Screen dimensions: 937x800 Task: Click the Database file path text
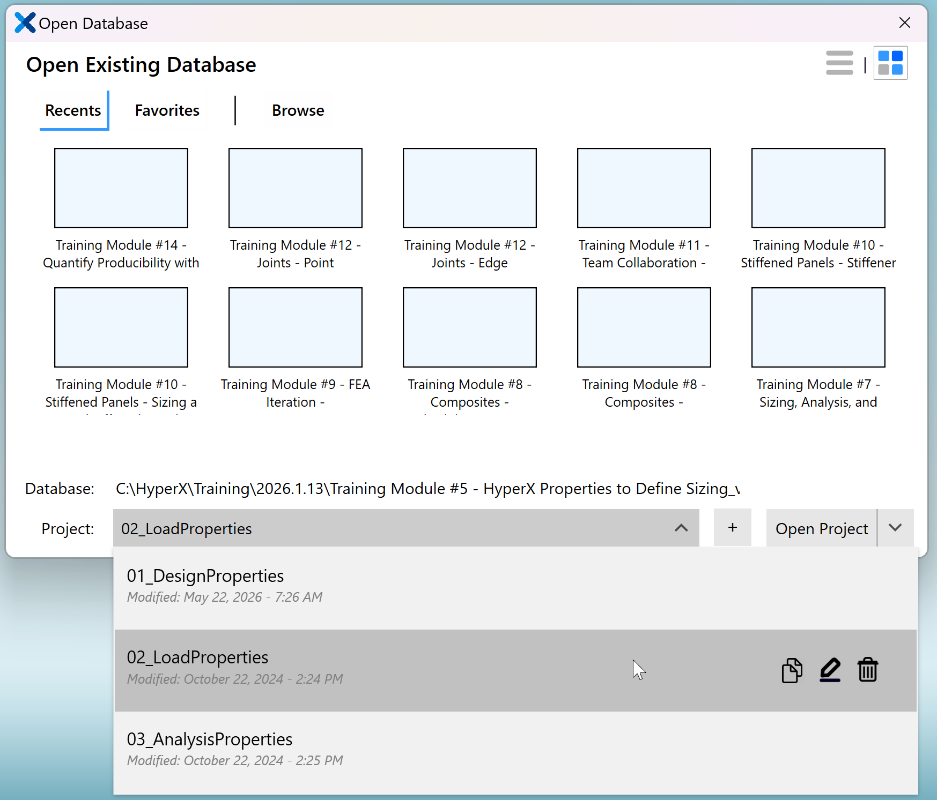pos(427,489)
